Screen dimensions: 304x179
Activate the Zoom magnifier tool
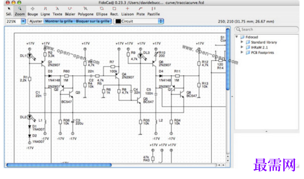(x=20, y=11)
